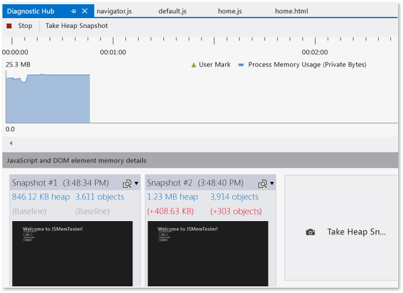Click Take Heap Snapshot in the toolbar
The image size is (403, 293).
pos(77,26)
